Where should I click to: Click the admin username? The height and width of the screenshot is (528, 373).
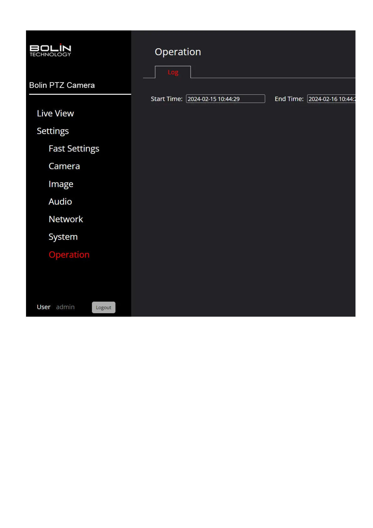65,307
